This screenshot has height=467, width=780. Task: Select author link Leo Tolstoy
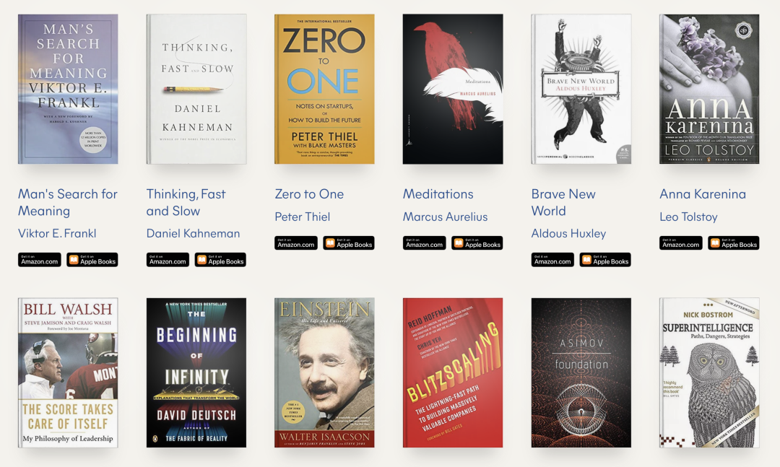[x=688, y=217]
